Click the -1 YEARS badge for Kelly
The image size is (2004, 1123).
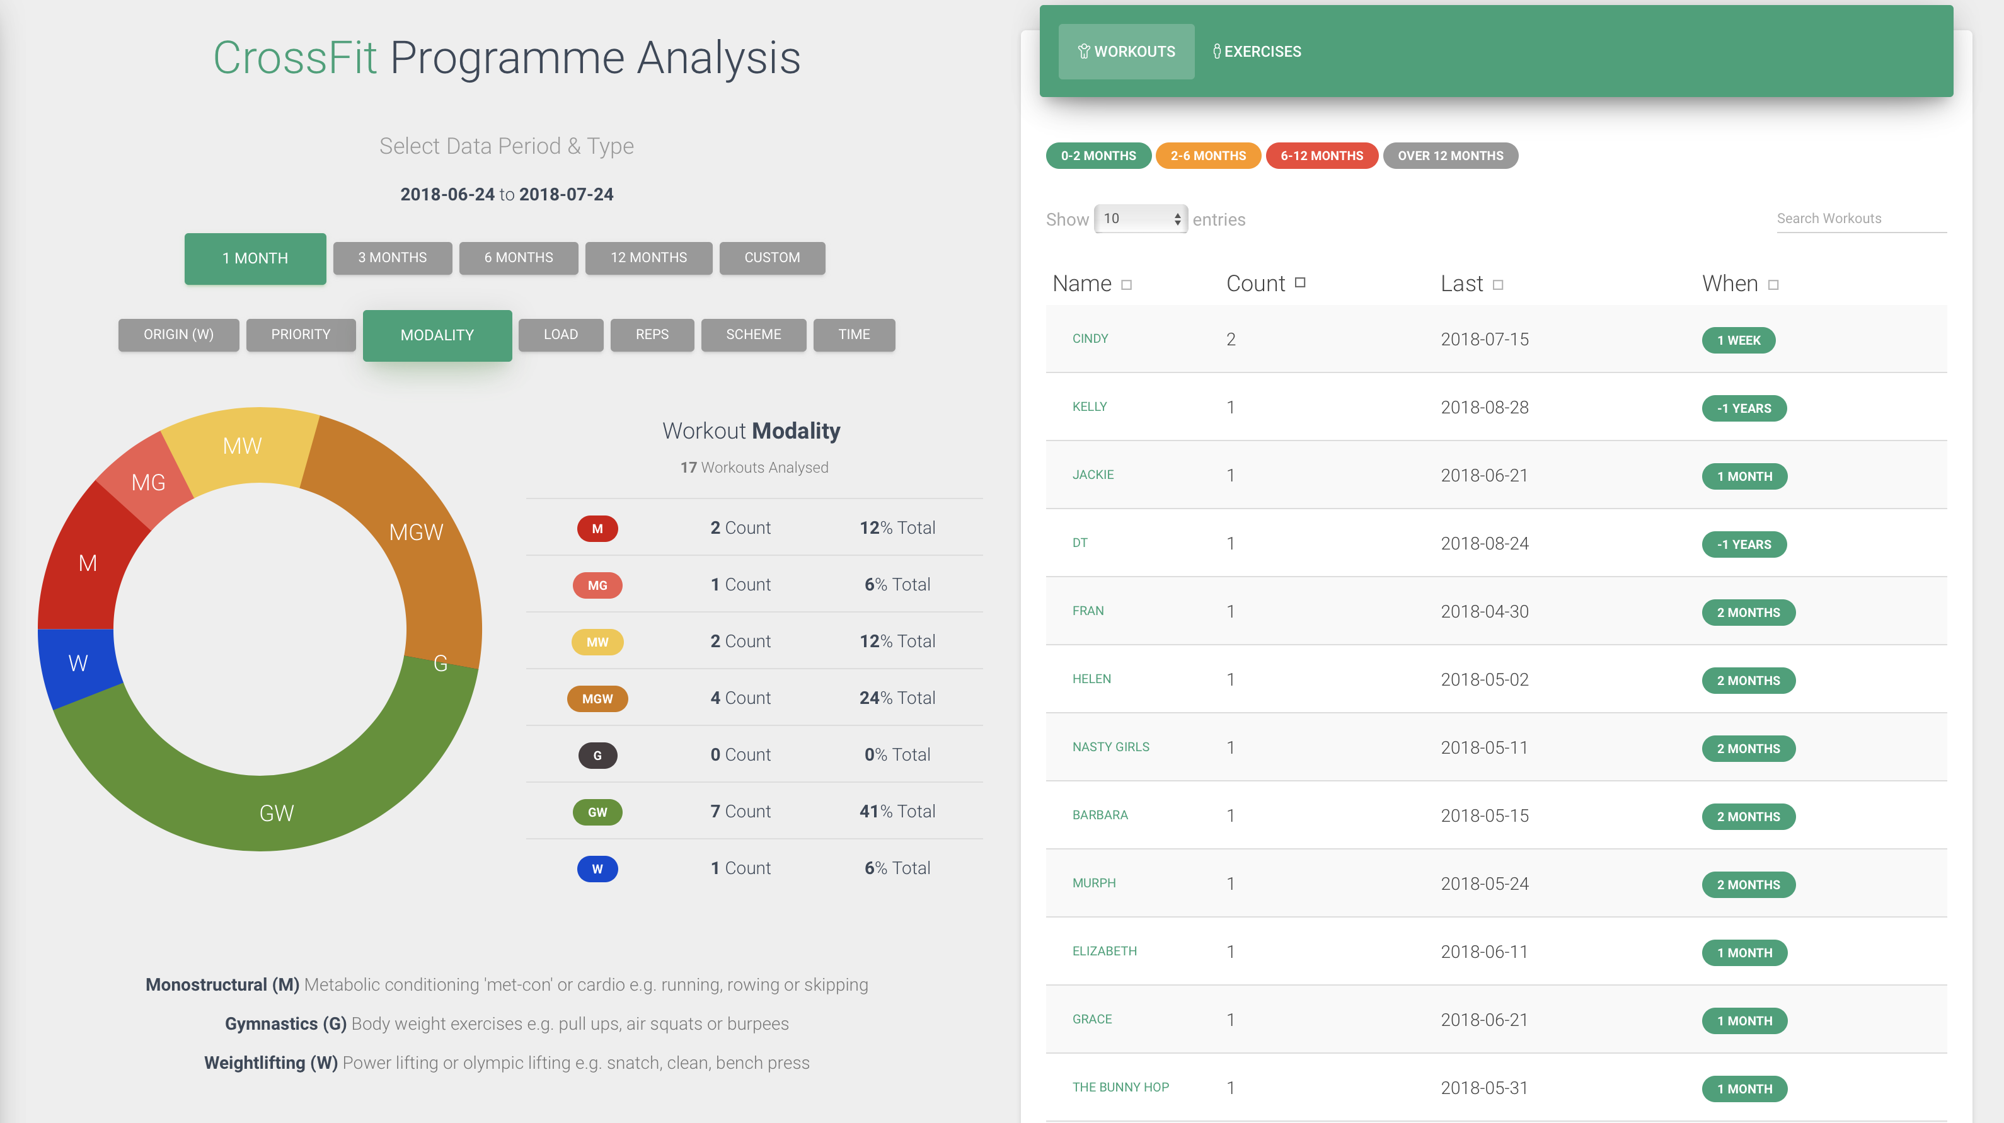tap(1743, 408)
